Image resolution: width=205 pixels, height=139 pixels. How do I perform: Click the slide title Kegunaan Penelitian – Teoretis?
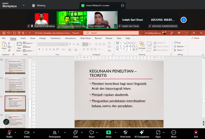tap(113, 73)
